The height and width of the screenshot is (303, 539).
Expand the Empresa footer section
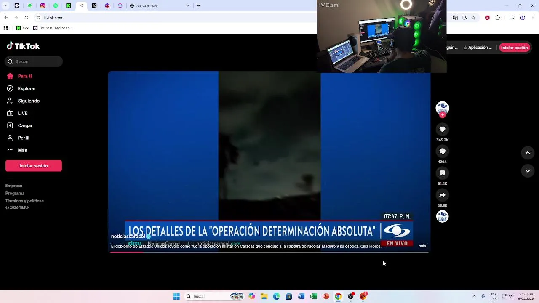14,186
